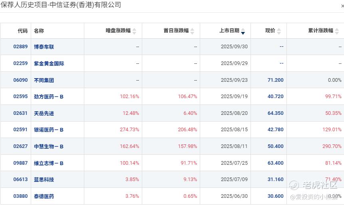Screen dimensions: 344x205
Task: Open stock code 02591
Action: tap(20, 130)
